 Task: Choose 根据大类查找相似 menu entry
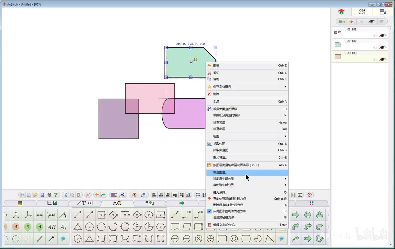247,109
